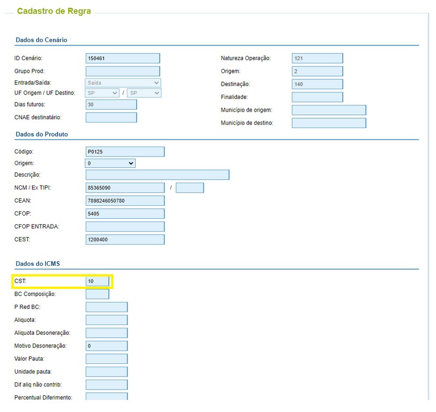Click the Destinação field showing 140
The width and height of the screenshot is (436, 412).
[x=317, y=84]
